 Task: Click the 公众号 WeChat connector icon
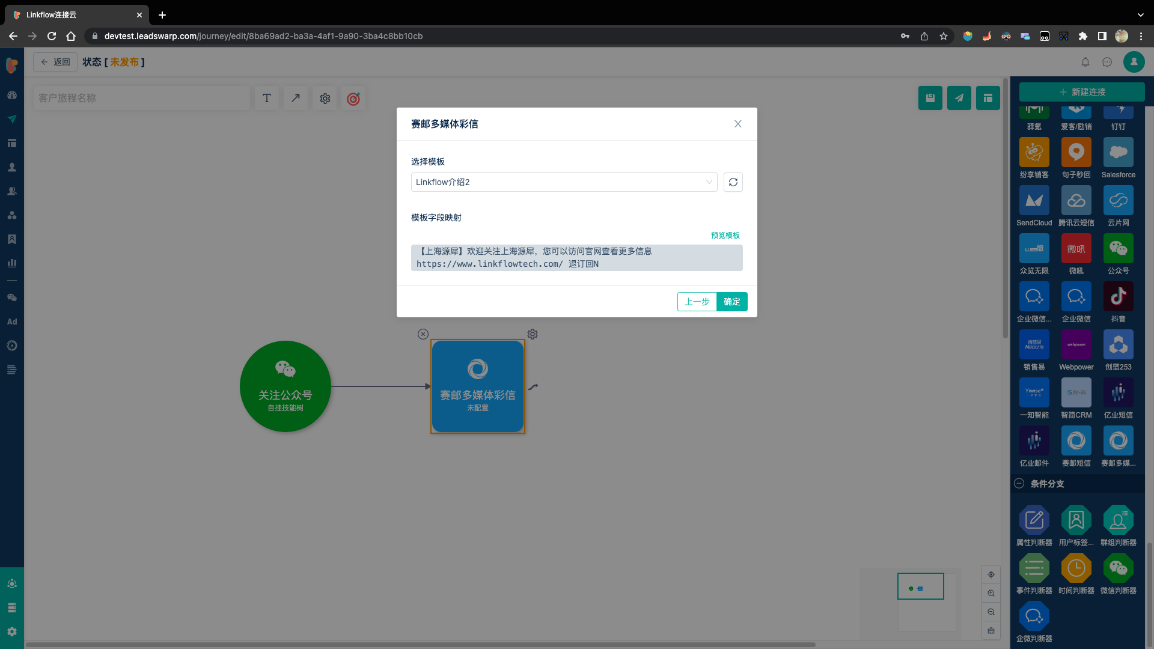1118,248
